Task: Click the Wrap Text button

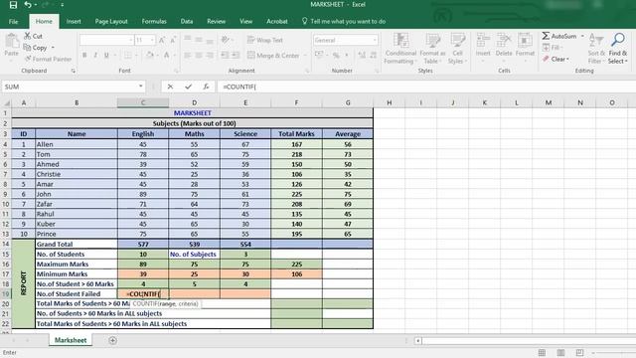Action: [x=265, y=40]
